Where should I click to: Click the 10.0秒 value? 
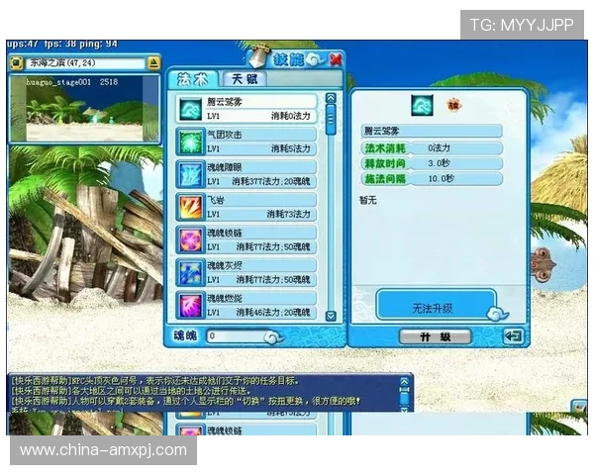(441, 178)
